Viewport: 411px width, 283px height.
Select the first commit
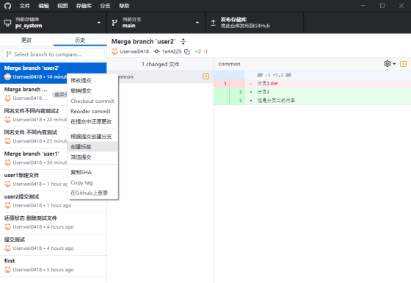pyautogui.click(x=53, y=265)
